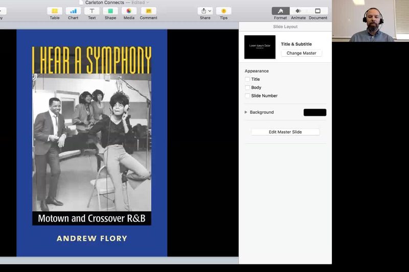Add a Text box via toolbar

click(x=92, y=11)
